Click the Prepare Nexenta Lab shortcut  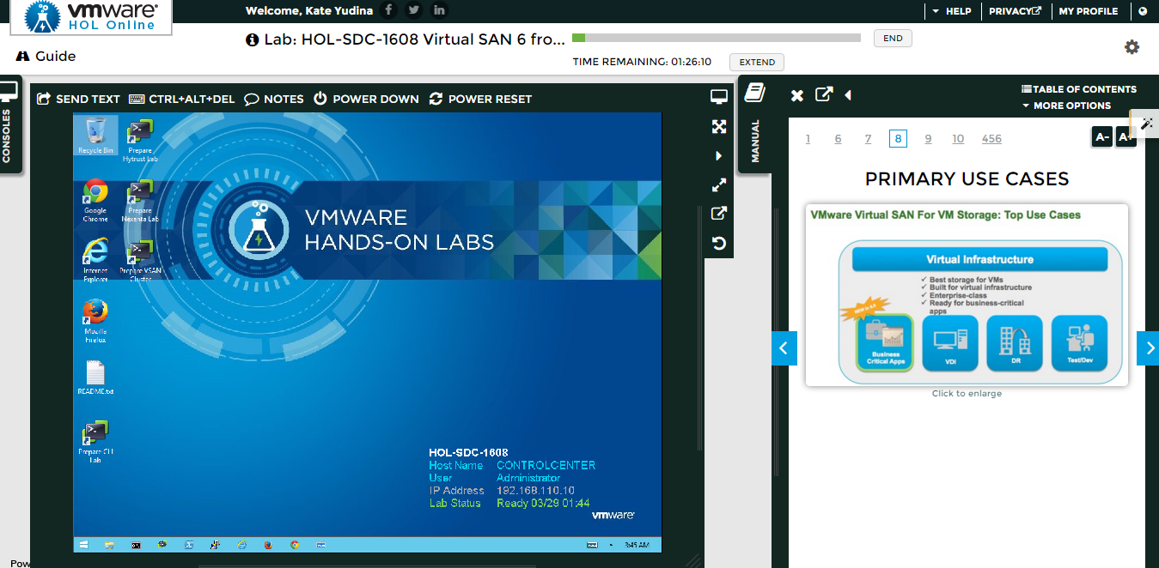click(140, 201)
